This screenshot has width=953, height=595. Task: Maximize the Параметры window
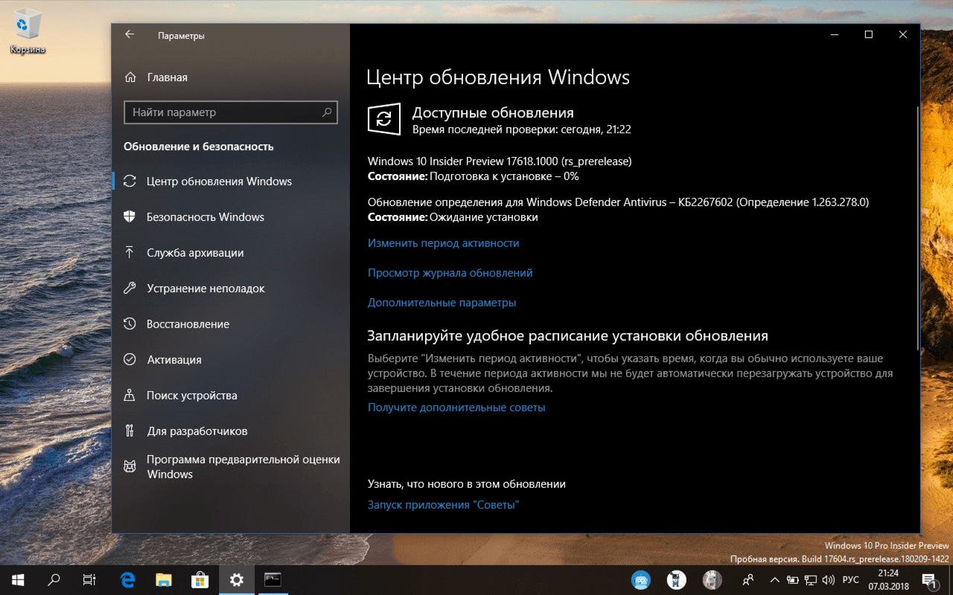(869, 35)
